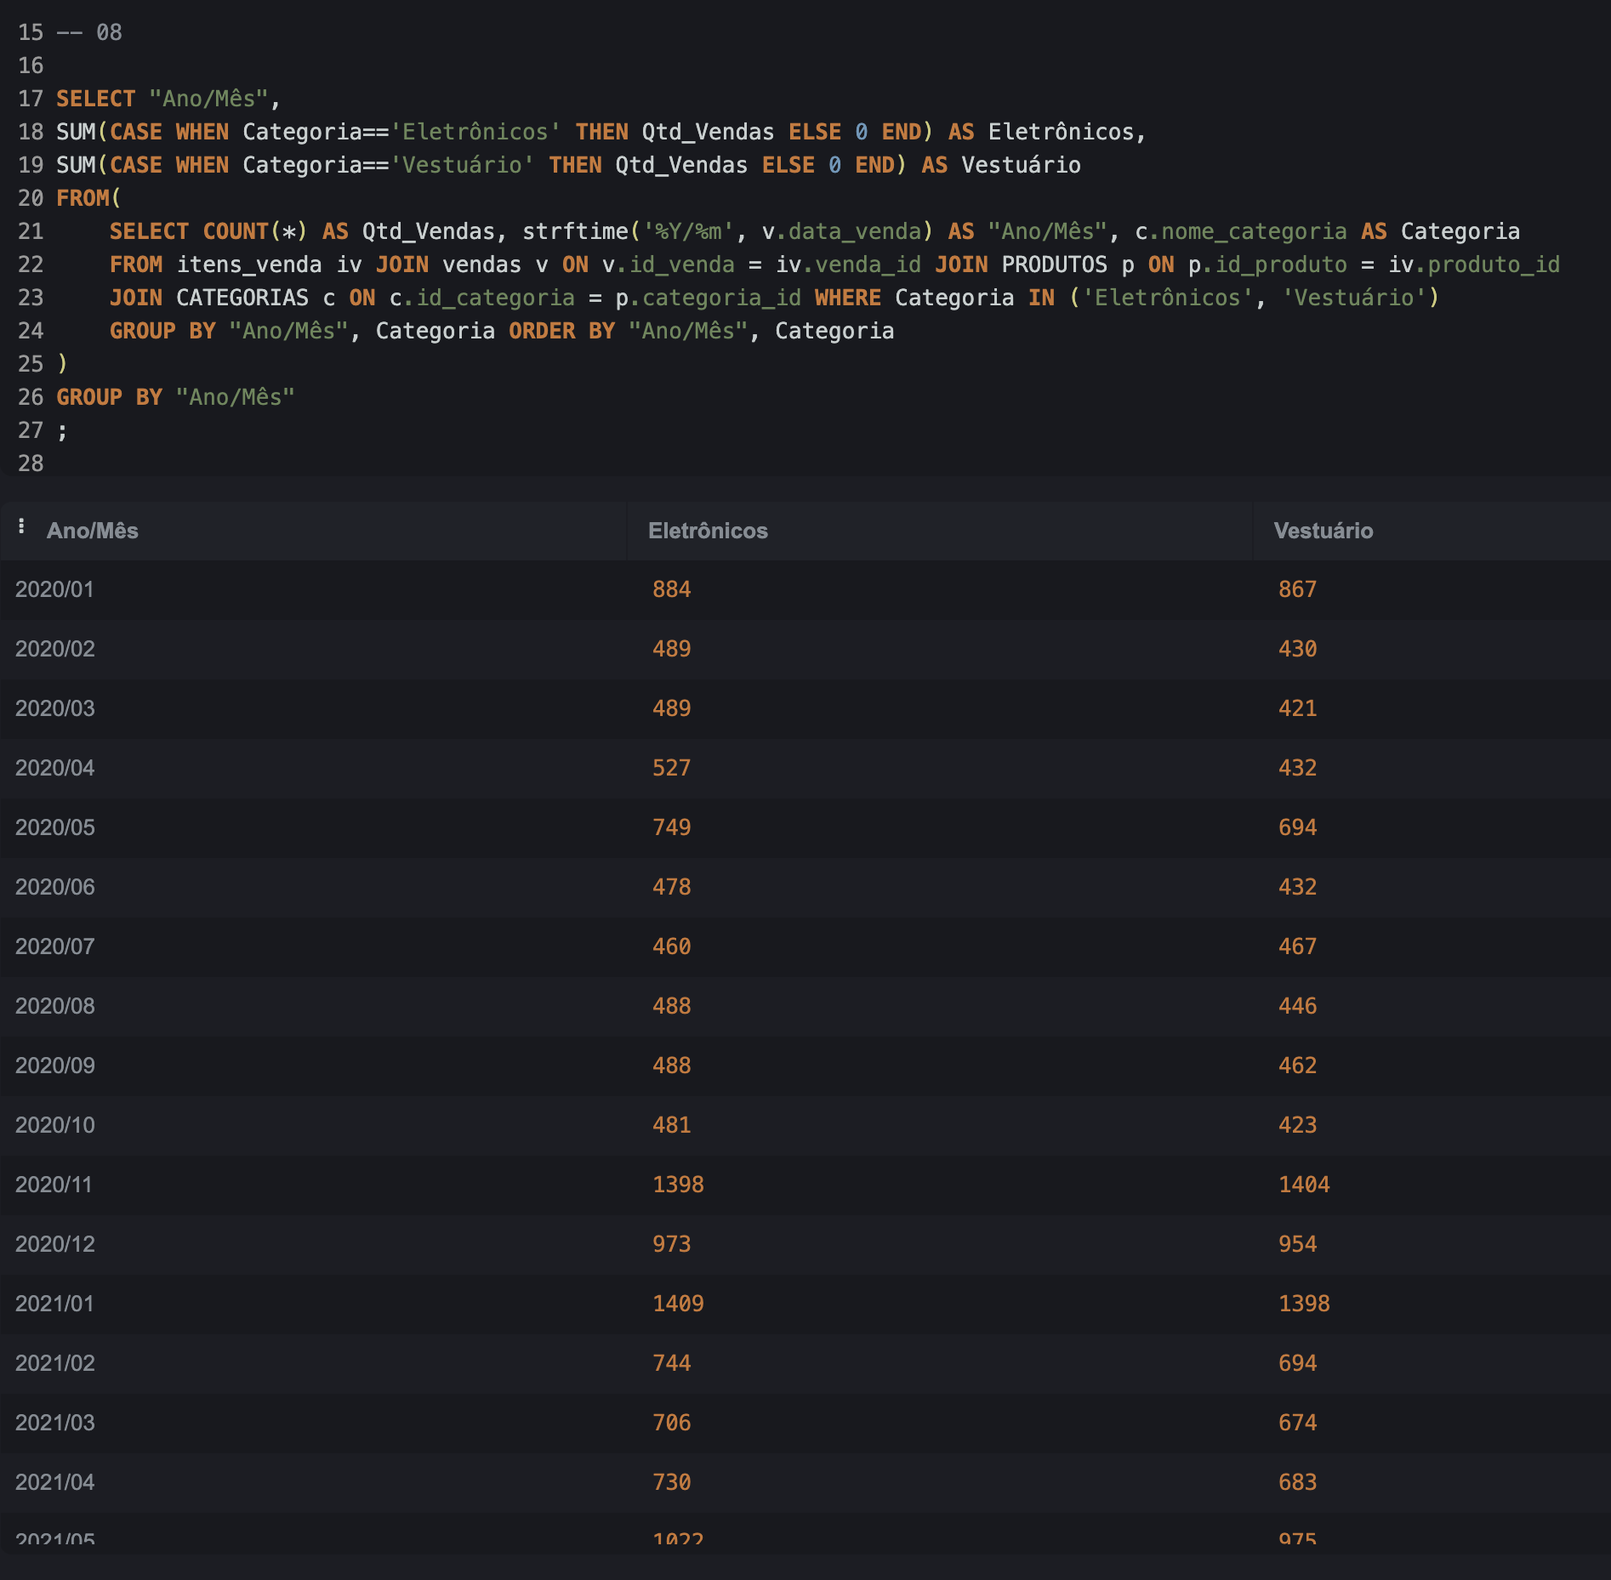Select Vestuário value 467
The width and height of the screenshot is (1611, 1580).
(1297, 946)
